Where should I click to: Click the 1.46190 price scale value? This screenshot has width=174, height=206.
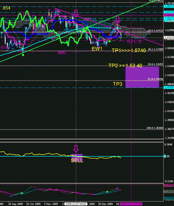(x=169, y=93)
